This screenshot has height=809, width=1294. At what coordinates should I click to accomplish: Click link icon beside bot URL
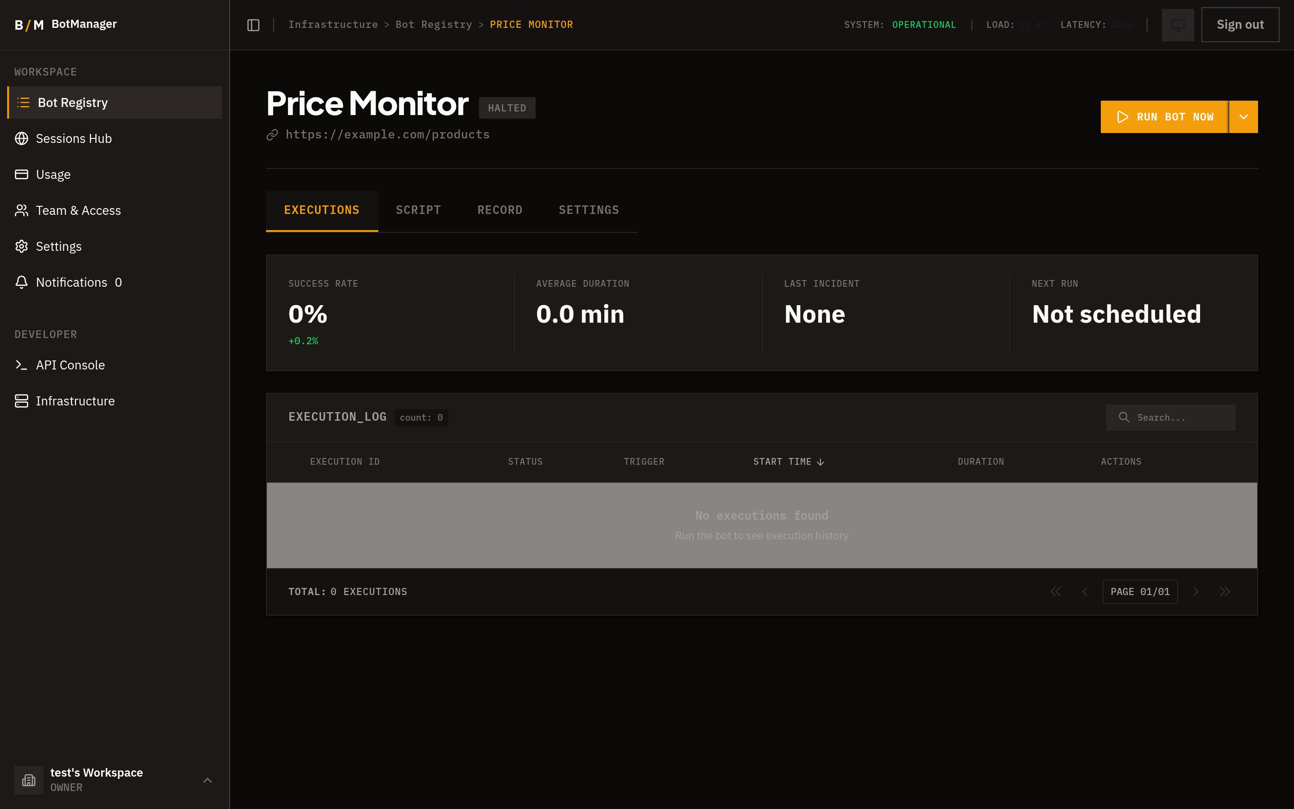(x=272, y=135)
